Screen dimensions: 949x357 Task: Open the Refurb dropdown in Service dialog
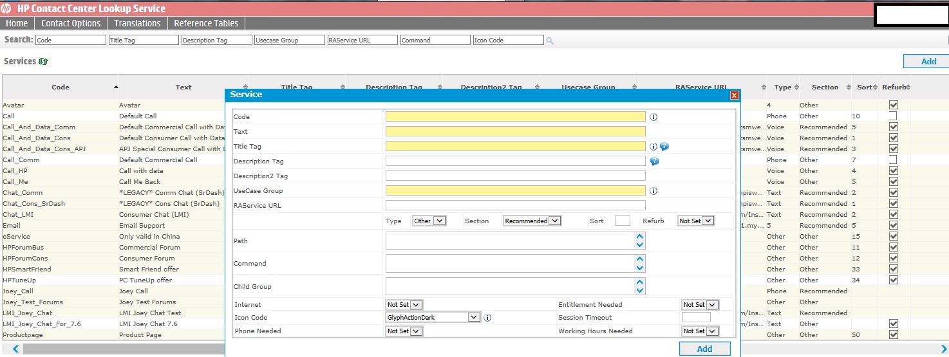(696, 221)
